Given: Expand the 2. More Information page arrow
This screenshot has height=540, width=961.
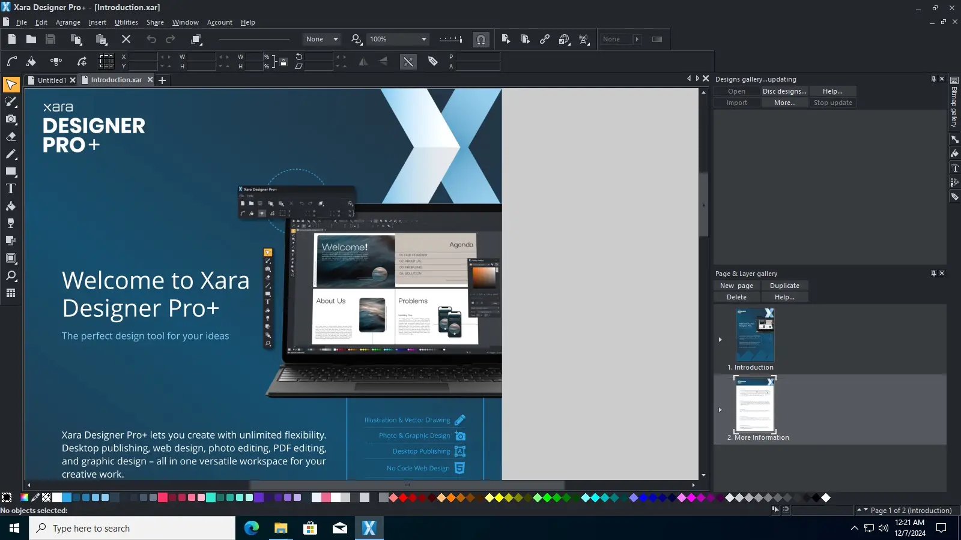Looking at the screenshot, I should 720,410.
